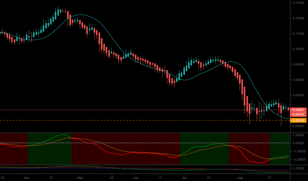The height and width of the screenshot is (181, 308).
Task: Click the 17 date label on time axis
Action: click(160, 178)
